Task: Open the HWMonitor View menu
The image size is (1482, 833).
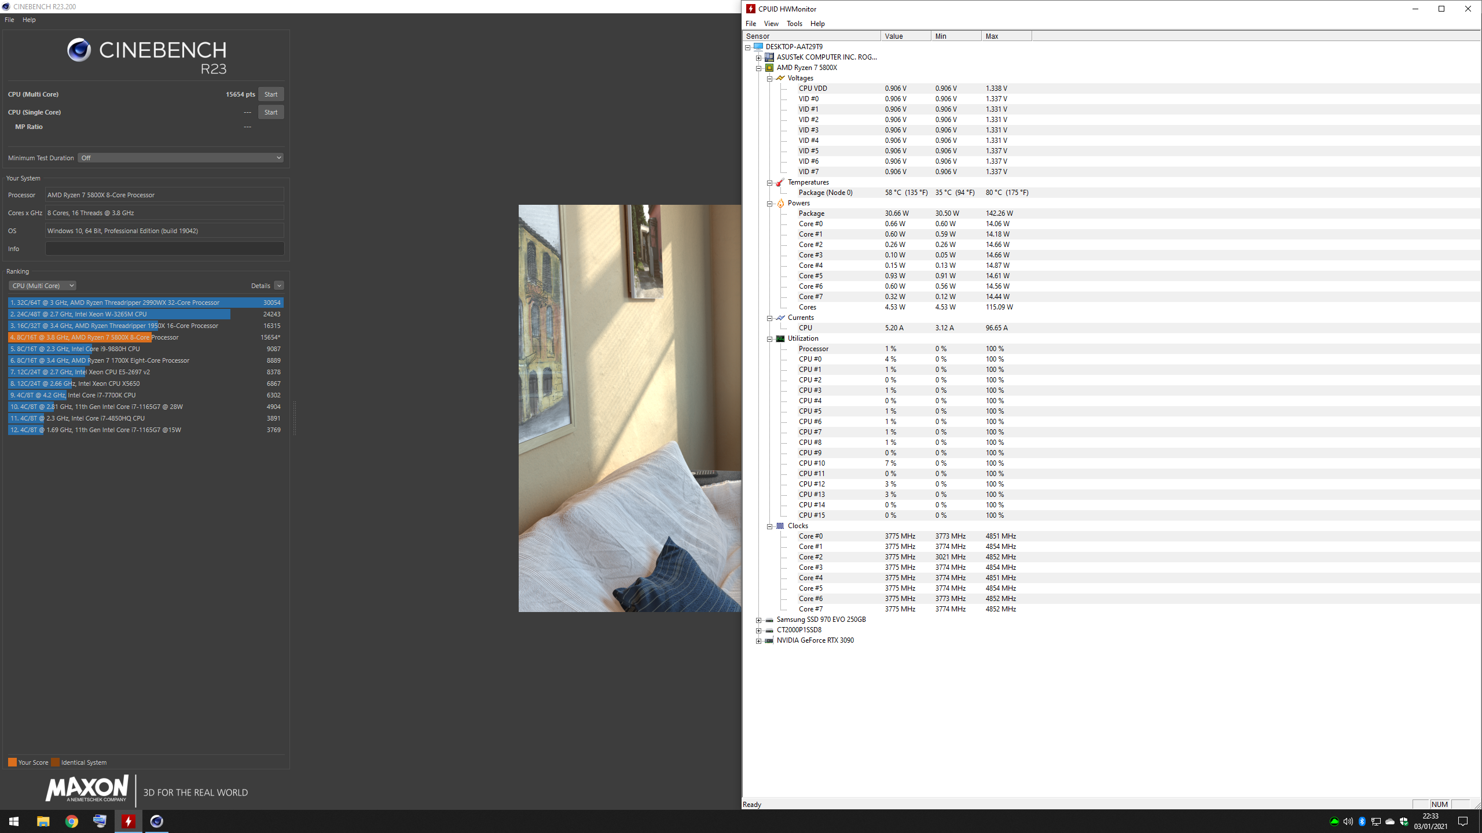Action: 771,24
